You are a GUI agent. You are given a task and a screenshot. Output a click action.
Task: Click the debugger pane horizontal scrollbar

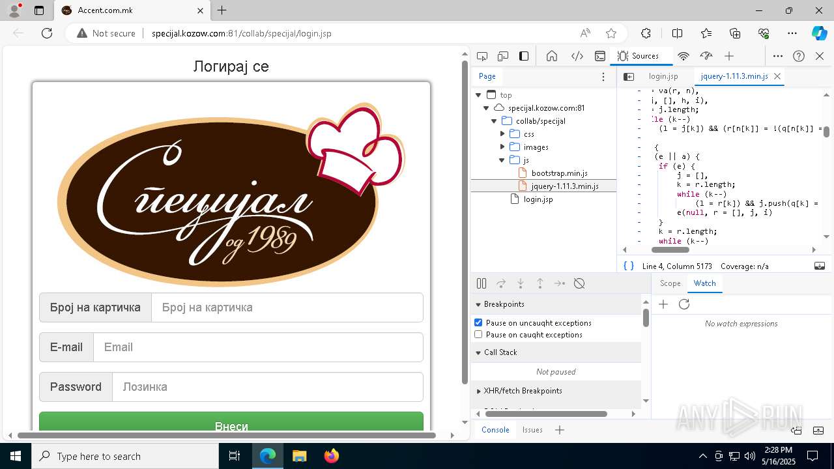click(546, 414)
